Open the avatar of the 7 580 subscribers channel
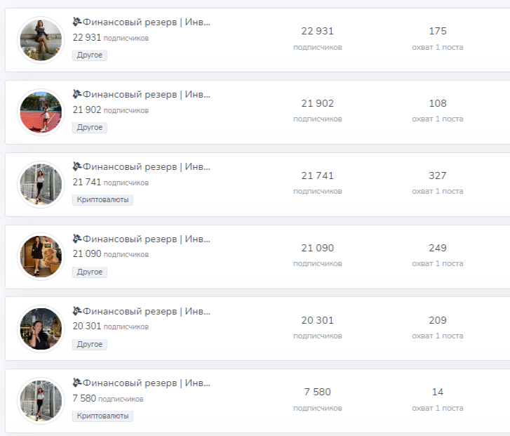Image resolution: width=510 pixels, height=436 pixels. [40, 401]
